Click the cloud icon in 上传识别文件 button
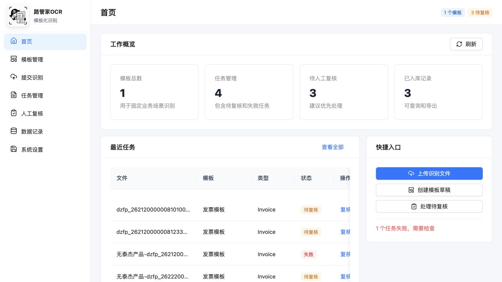This screenshot has height=282, width=502. pyautogui.click(x=411, y=174)
